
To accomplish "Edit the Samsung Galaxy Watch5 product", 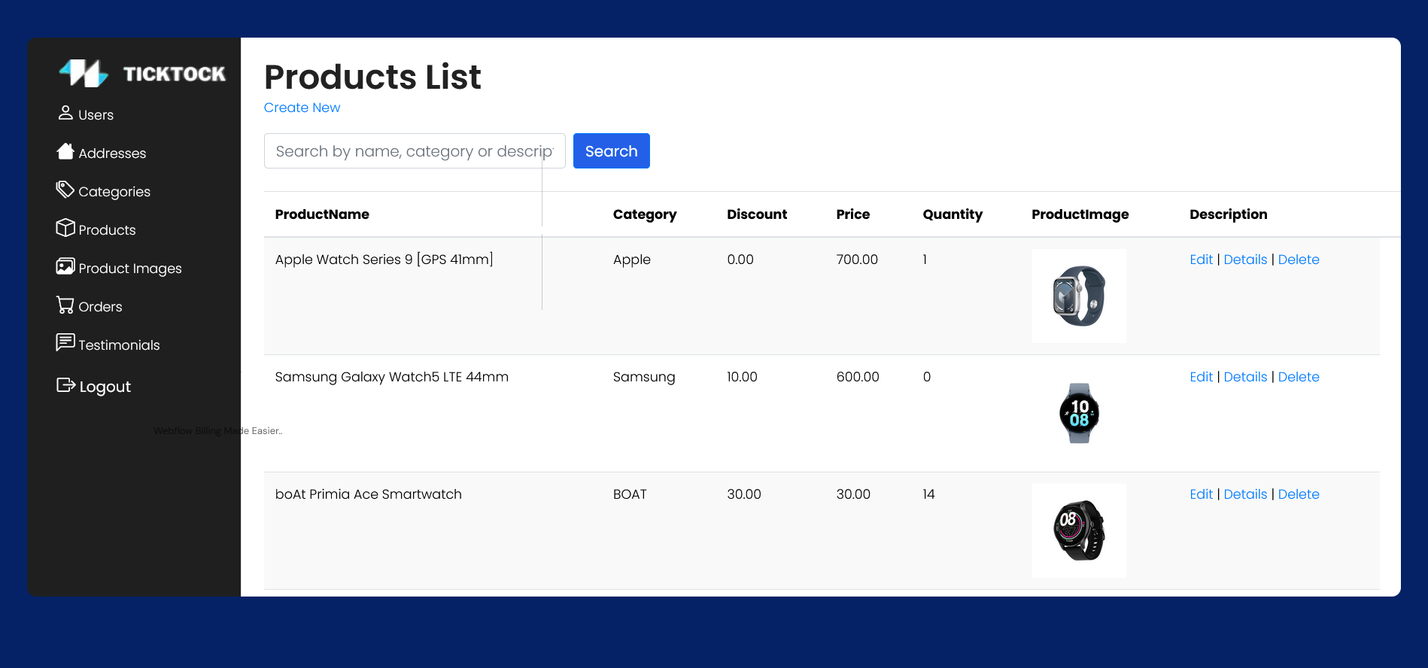I will coord(1202,377).
